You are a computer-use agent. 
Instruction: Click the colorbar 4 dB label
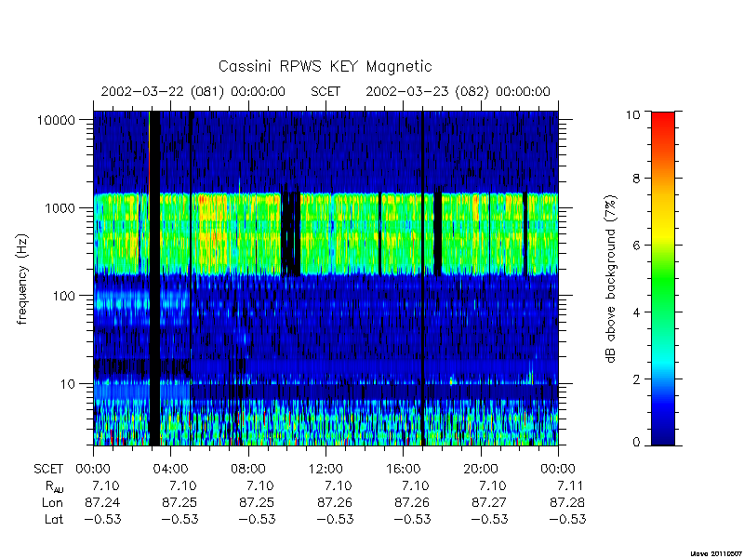click(636, 312)
